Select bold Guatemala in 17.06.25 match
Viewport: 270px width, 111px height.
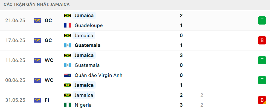tap(88, 45)
